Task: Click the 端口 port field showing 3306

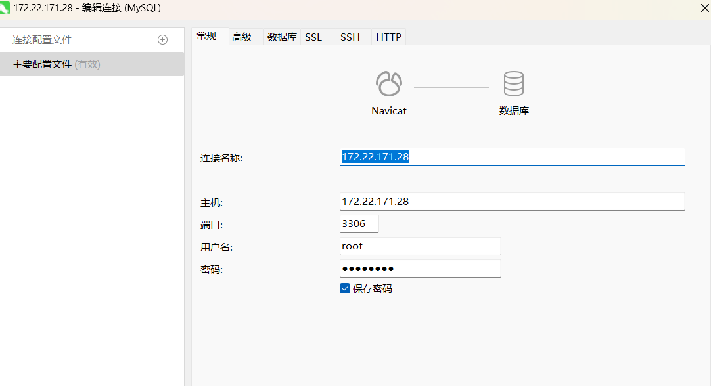Action: tap(359, 224)
